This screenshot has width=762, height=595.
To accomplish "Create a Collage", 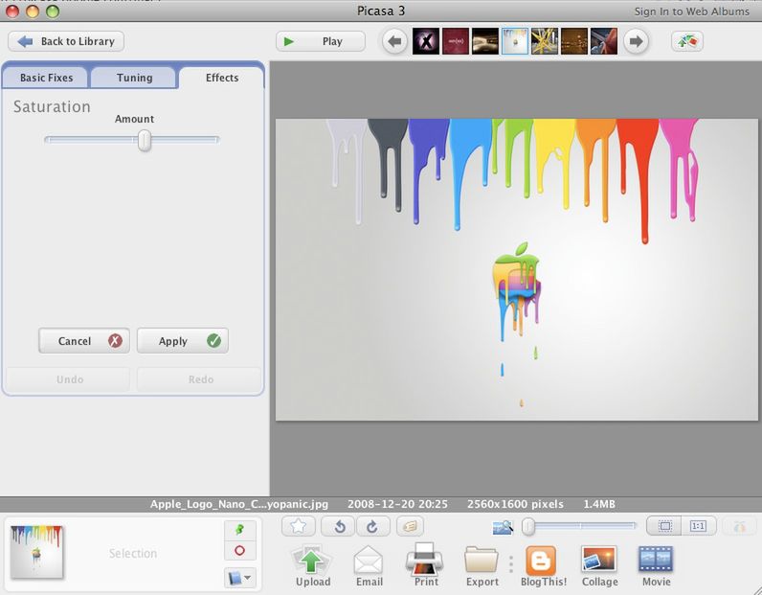I will [599, 565].
